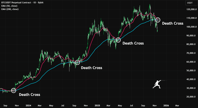
Task: Click the 2026 label on time axis
Action: (166, 105)
